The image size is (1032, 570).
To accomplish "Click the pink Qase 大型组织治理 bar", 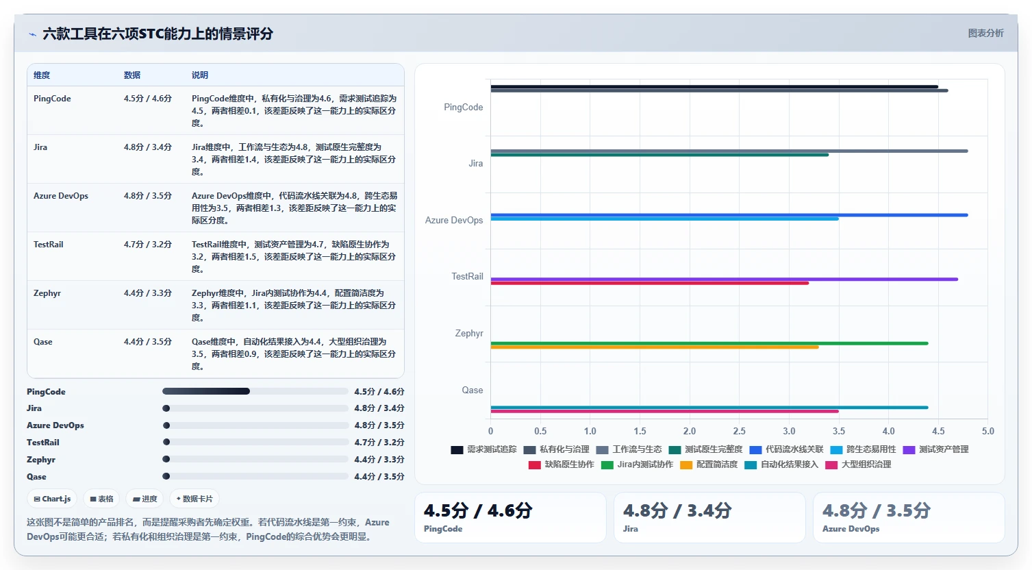I will pyautogui.click(x=664, y=411).
